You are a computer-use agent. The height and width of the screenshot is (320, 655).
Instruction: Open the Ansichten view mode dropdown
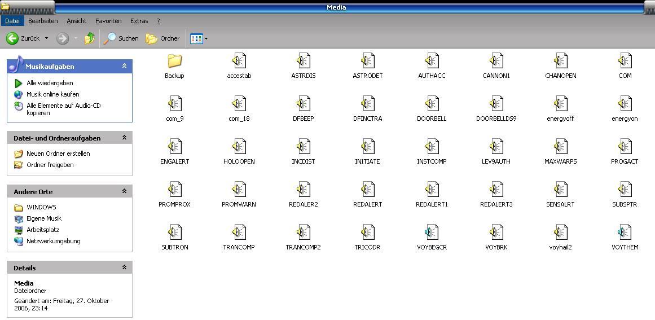click(199, 39)
